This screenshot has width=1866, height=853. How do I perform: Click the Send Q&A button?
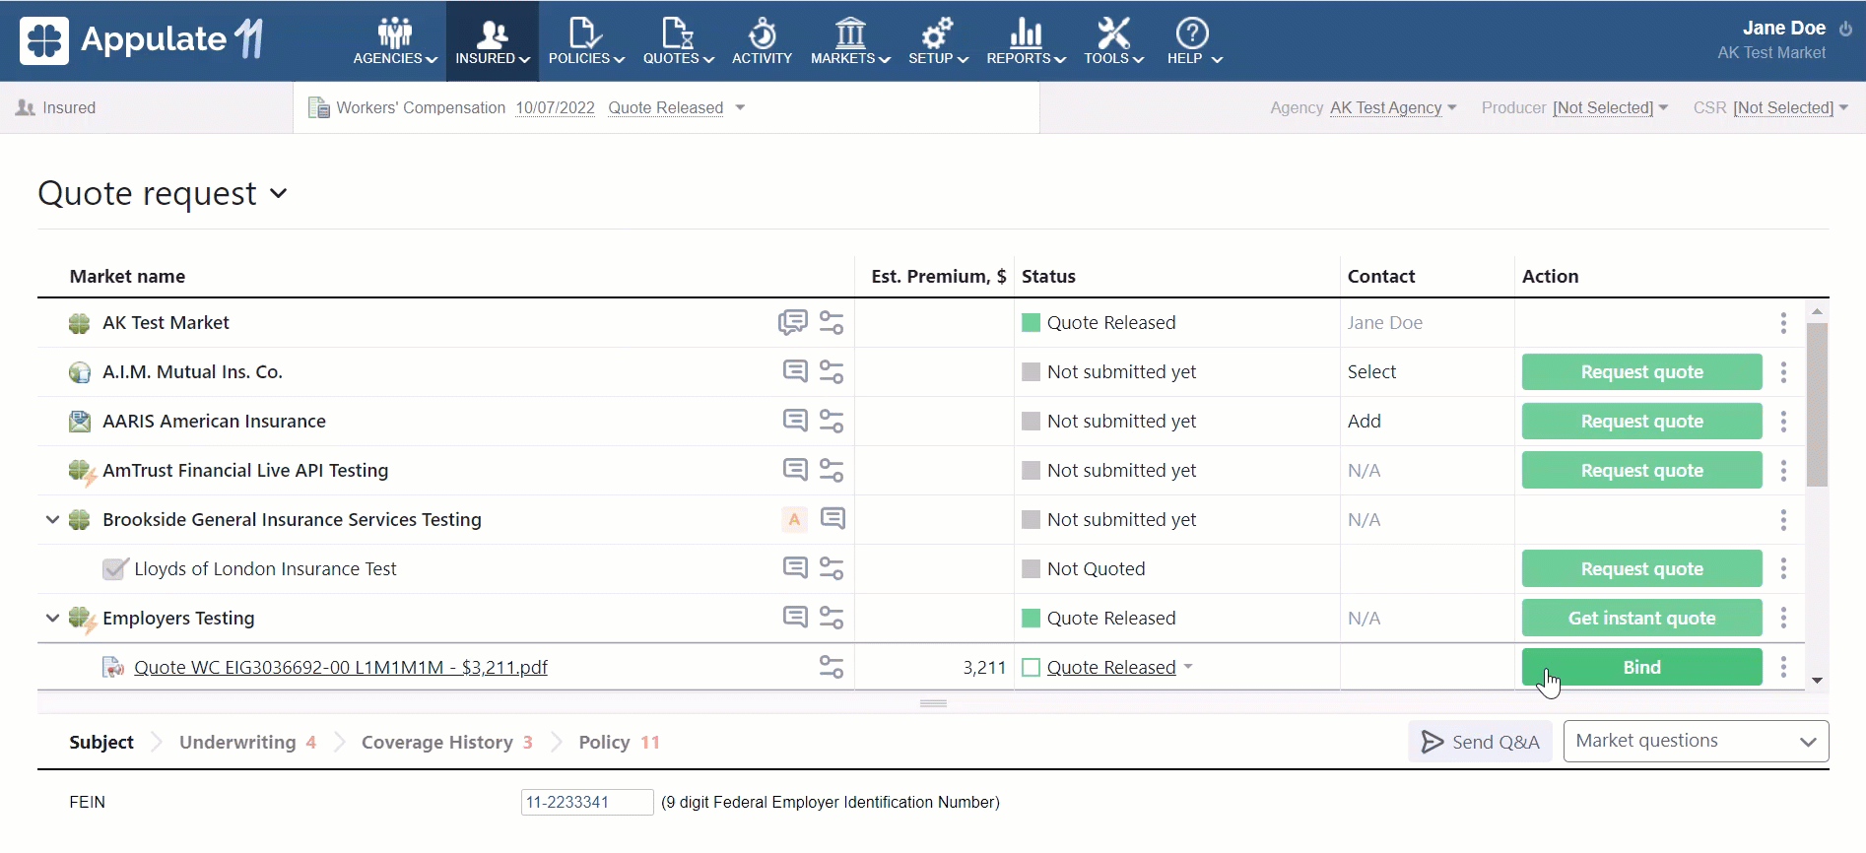(x=1480, y=742)
